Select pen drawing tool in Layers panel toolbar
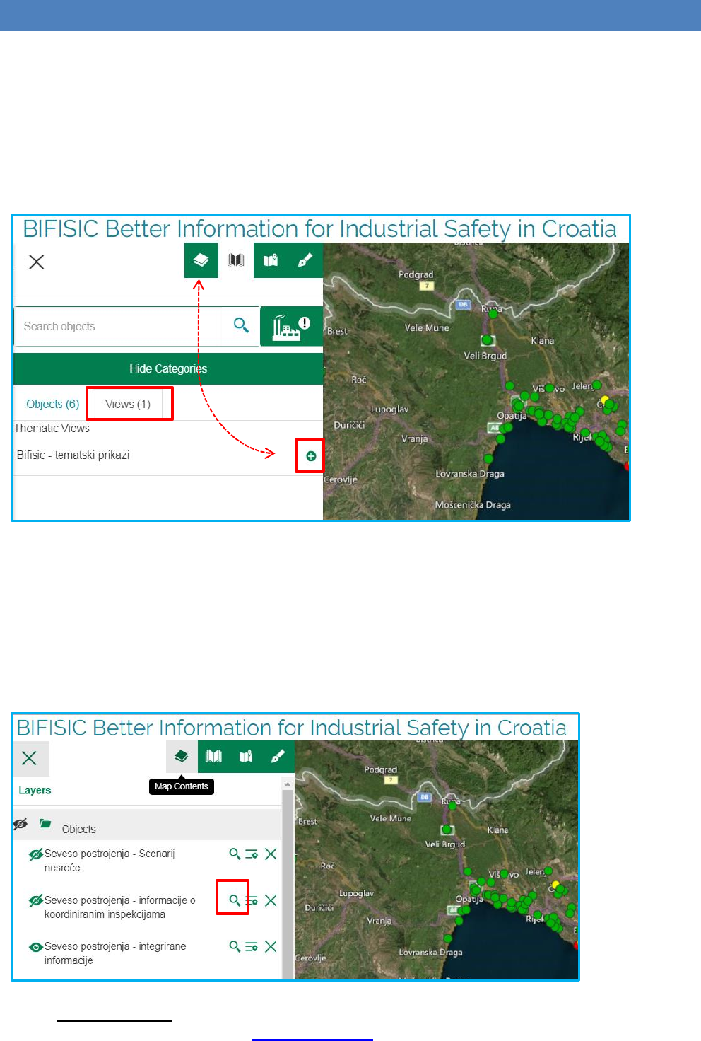This screenshot has width=701, height=1041. click(x=278, y=757)
